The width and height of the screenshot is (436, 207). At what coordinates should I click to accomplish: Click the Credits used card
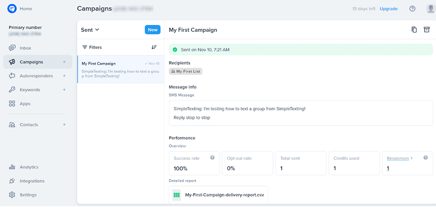pyautogui.click(x=354, y=163)
